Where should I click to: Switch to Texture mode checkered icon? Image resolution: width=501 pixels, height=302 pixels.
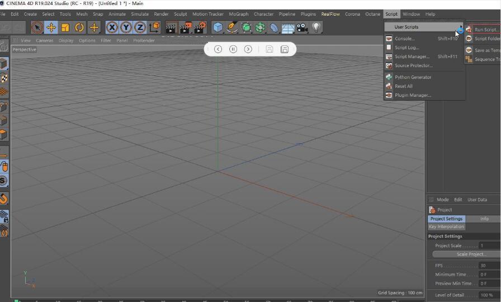tap(4, 78)
